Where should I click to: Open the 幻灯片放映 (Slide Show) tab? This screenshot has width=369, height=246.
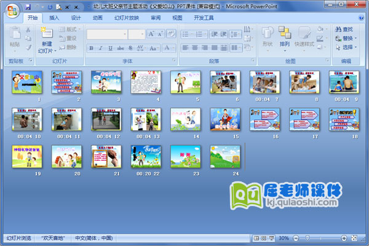click(x=126, y=18)
